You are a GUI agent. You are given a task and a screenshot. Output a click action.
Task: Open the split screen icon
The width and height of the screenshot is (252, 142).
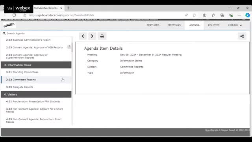[x=205, y=15]
